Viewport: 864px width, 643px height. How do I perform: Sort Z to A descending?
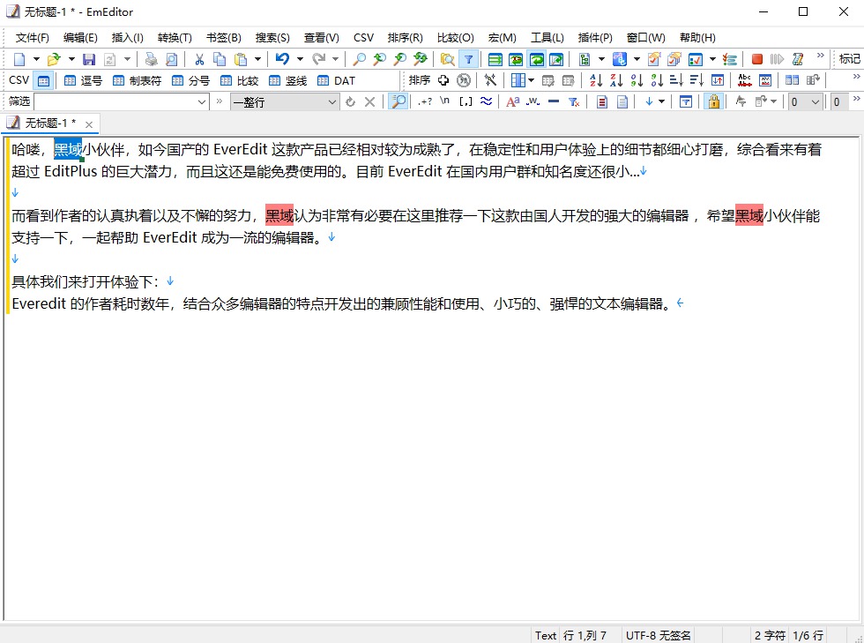pos(616,80)
